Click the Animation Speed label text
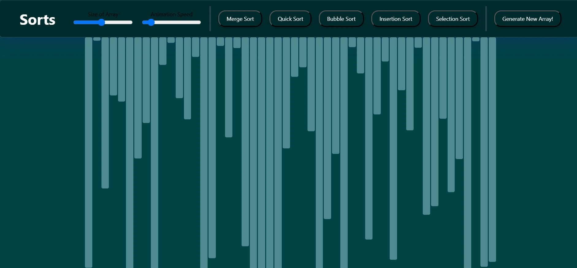 (x=171, y=14)
